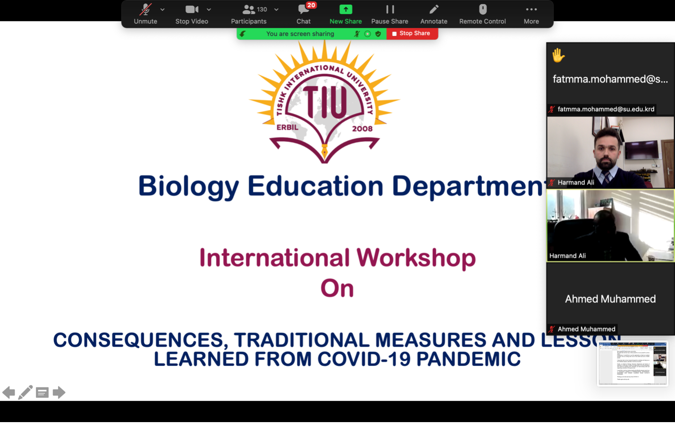Open the More options menu

click(x=531, y=14)
